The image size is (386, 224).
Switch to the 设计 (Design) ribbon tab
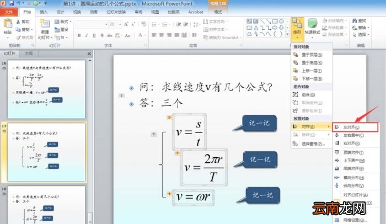pos(60,12)
